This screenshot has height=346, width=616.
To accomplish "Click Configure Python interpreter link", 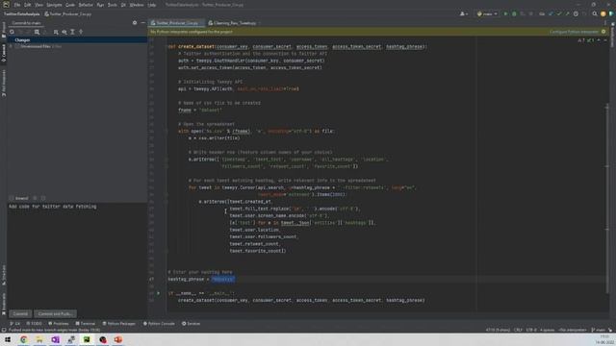I will tap(574, 32).
